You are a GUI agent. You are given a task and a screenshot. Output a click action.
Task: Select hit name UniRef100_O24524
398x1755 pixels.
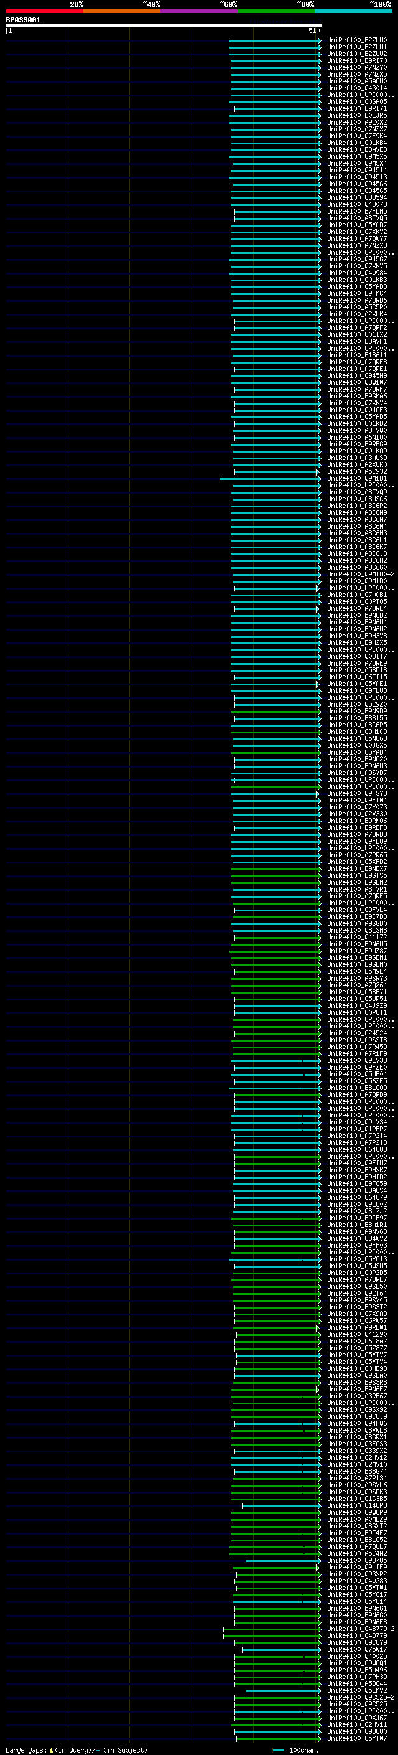pos(356,1033)
